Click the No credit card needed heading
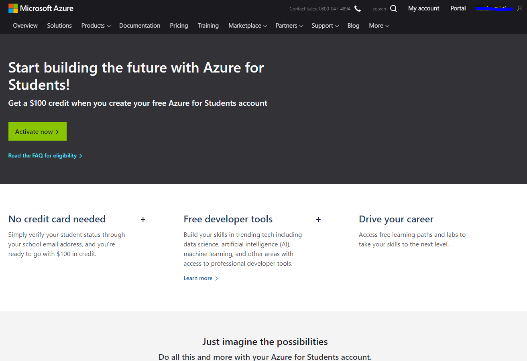This screenshot has height=361, width=527. pos(57,219)
